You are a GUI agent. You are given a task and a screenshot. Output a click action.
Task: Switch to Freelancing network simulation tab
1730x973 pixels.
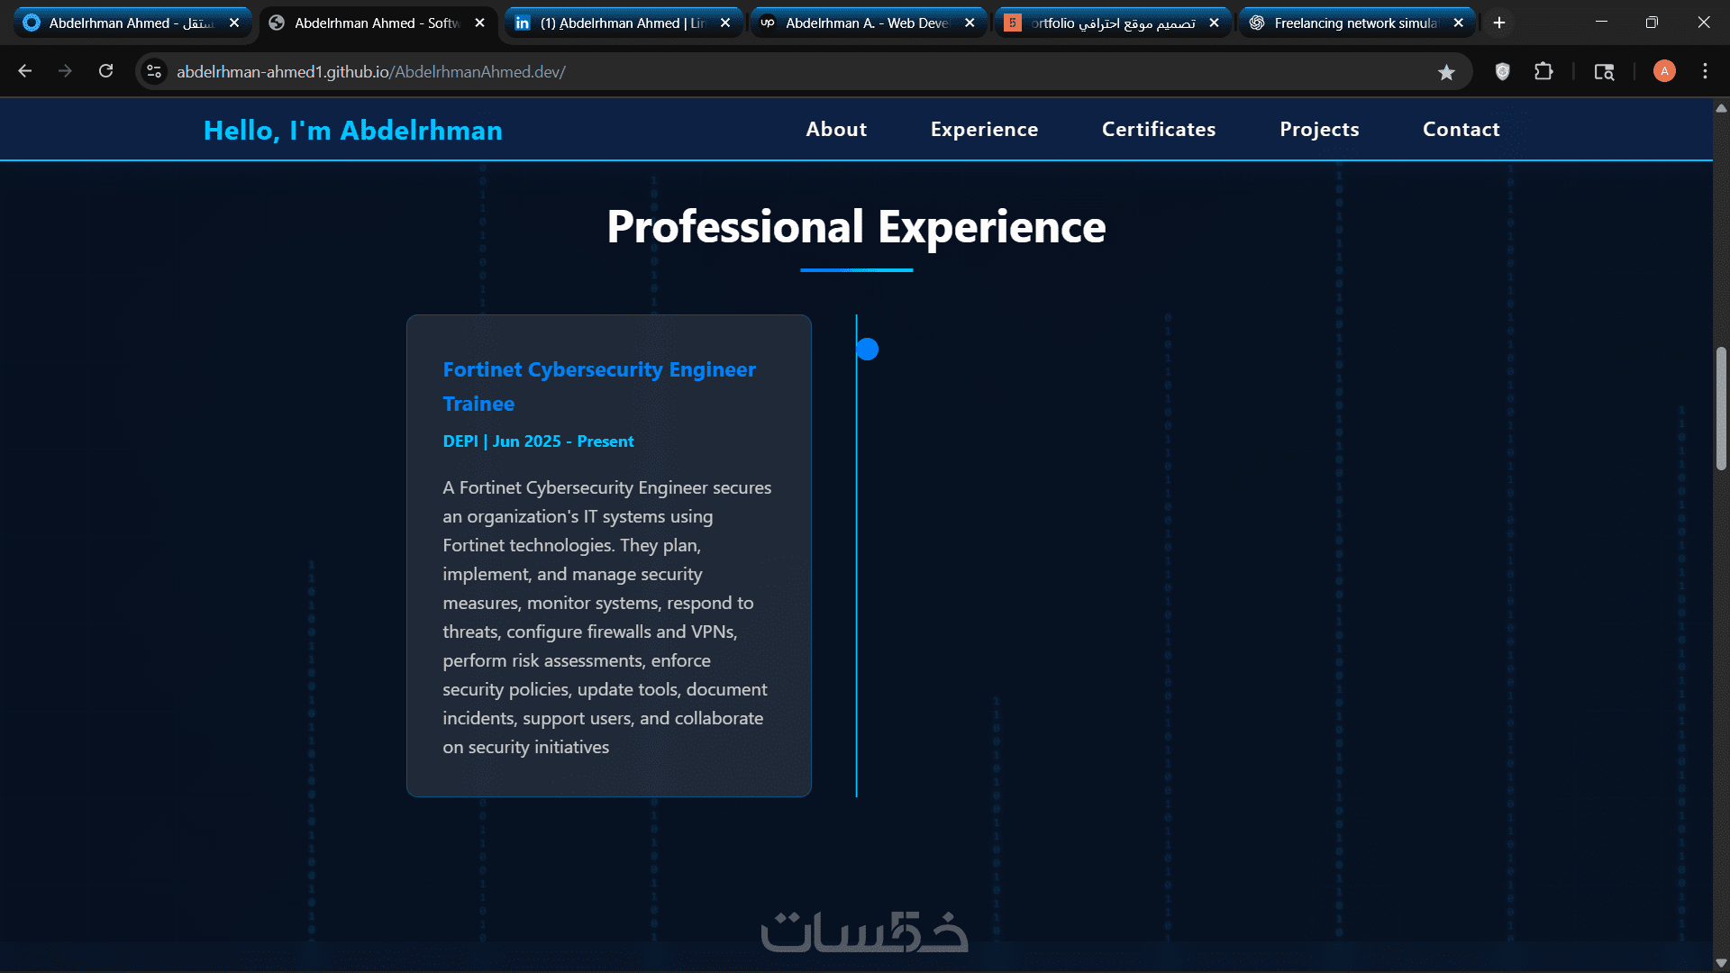pyautogui.click(x=1354, y=23)
